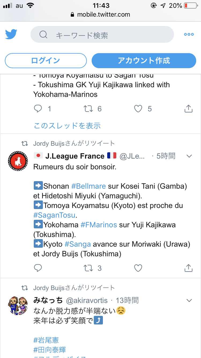Open the このスレッドを表示 link
The height and width of the screenshot is (358, 201).
pos(67,125)
